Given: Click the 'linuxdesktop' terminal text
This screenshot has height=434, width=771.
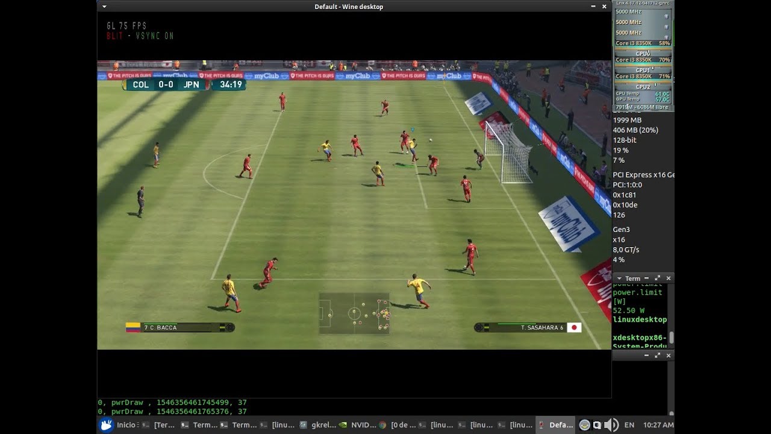Looking at the screenshot, I should coord(640,319).
